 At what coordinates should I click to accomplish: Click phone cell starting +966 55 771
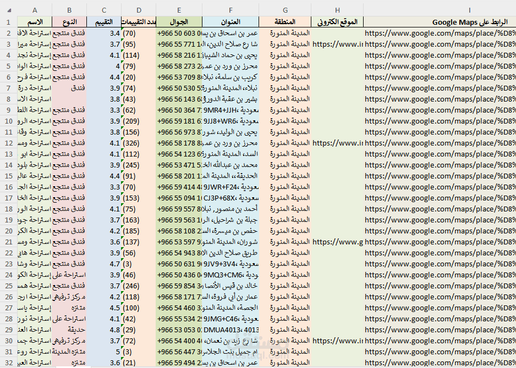[179, 44]
